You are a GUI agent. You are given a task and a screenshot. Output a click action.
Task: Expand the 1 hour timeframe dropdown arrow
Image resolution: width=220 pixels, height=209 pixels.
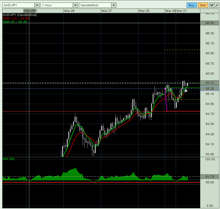pyautogui.click(x=75, y=5)
